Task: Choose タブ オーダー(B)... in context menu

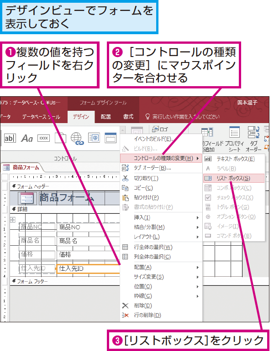Action: tap(161, 168)
